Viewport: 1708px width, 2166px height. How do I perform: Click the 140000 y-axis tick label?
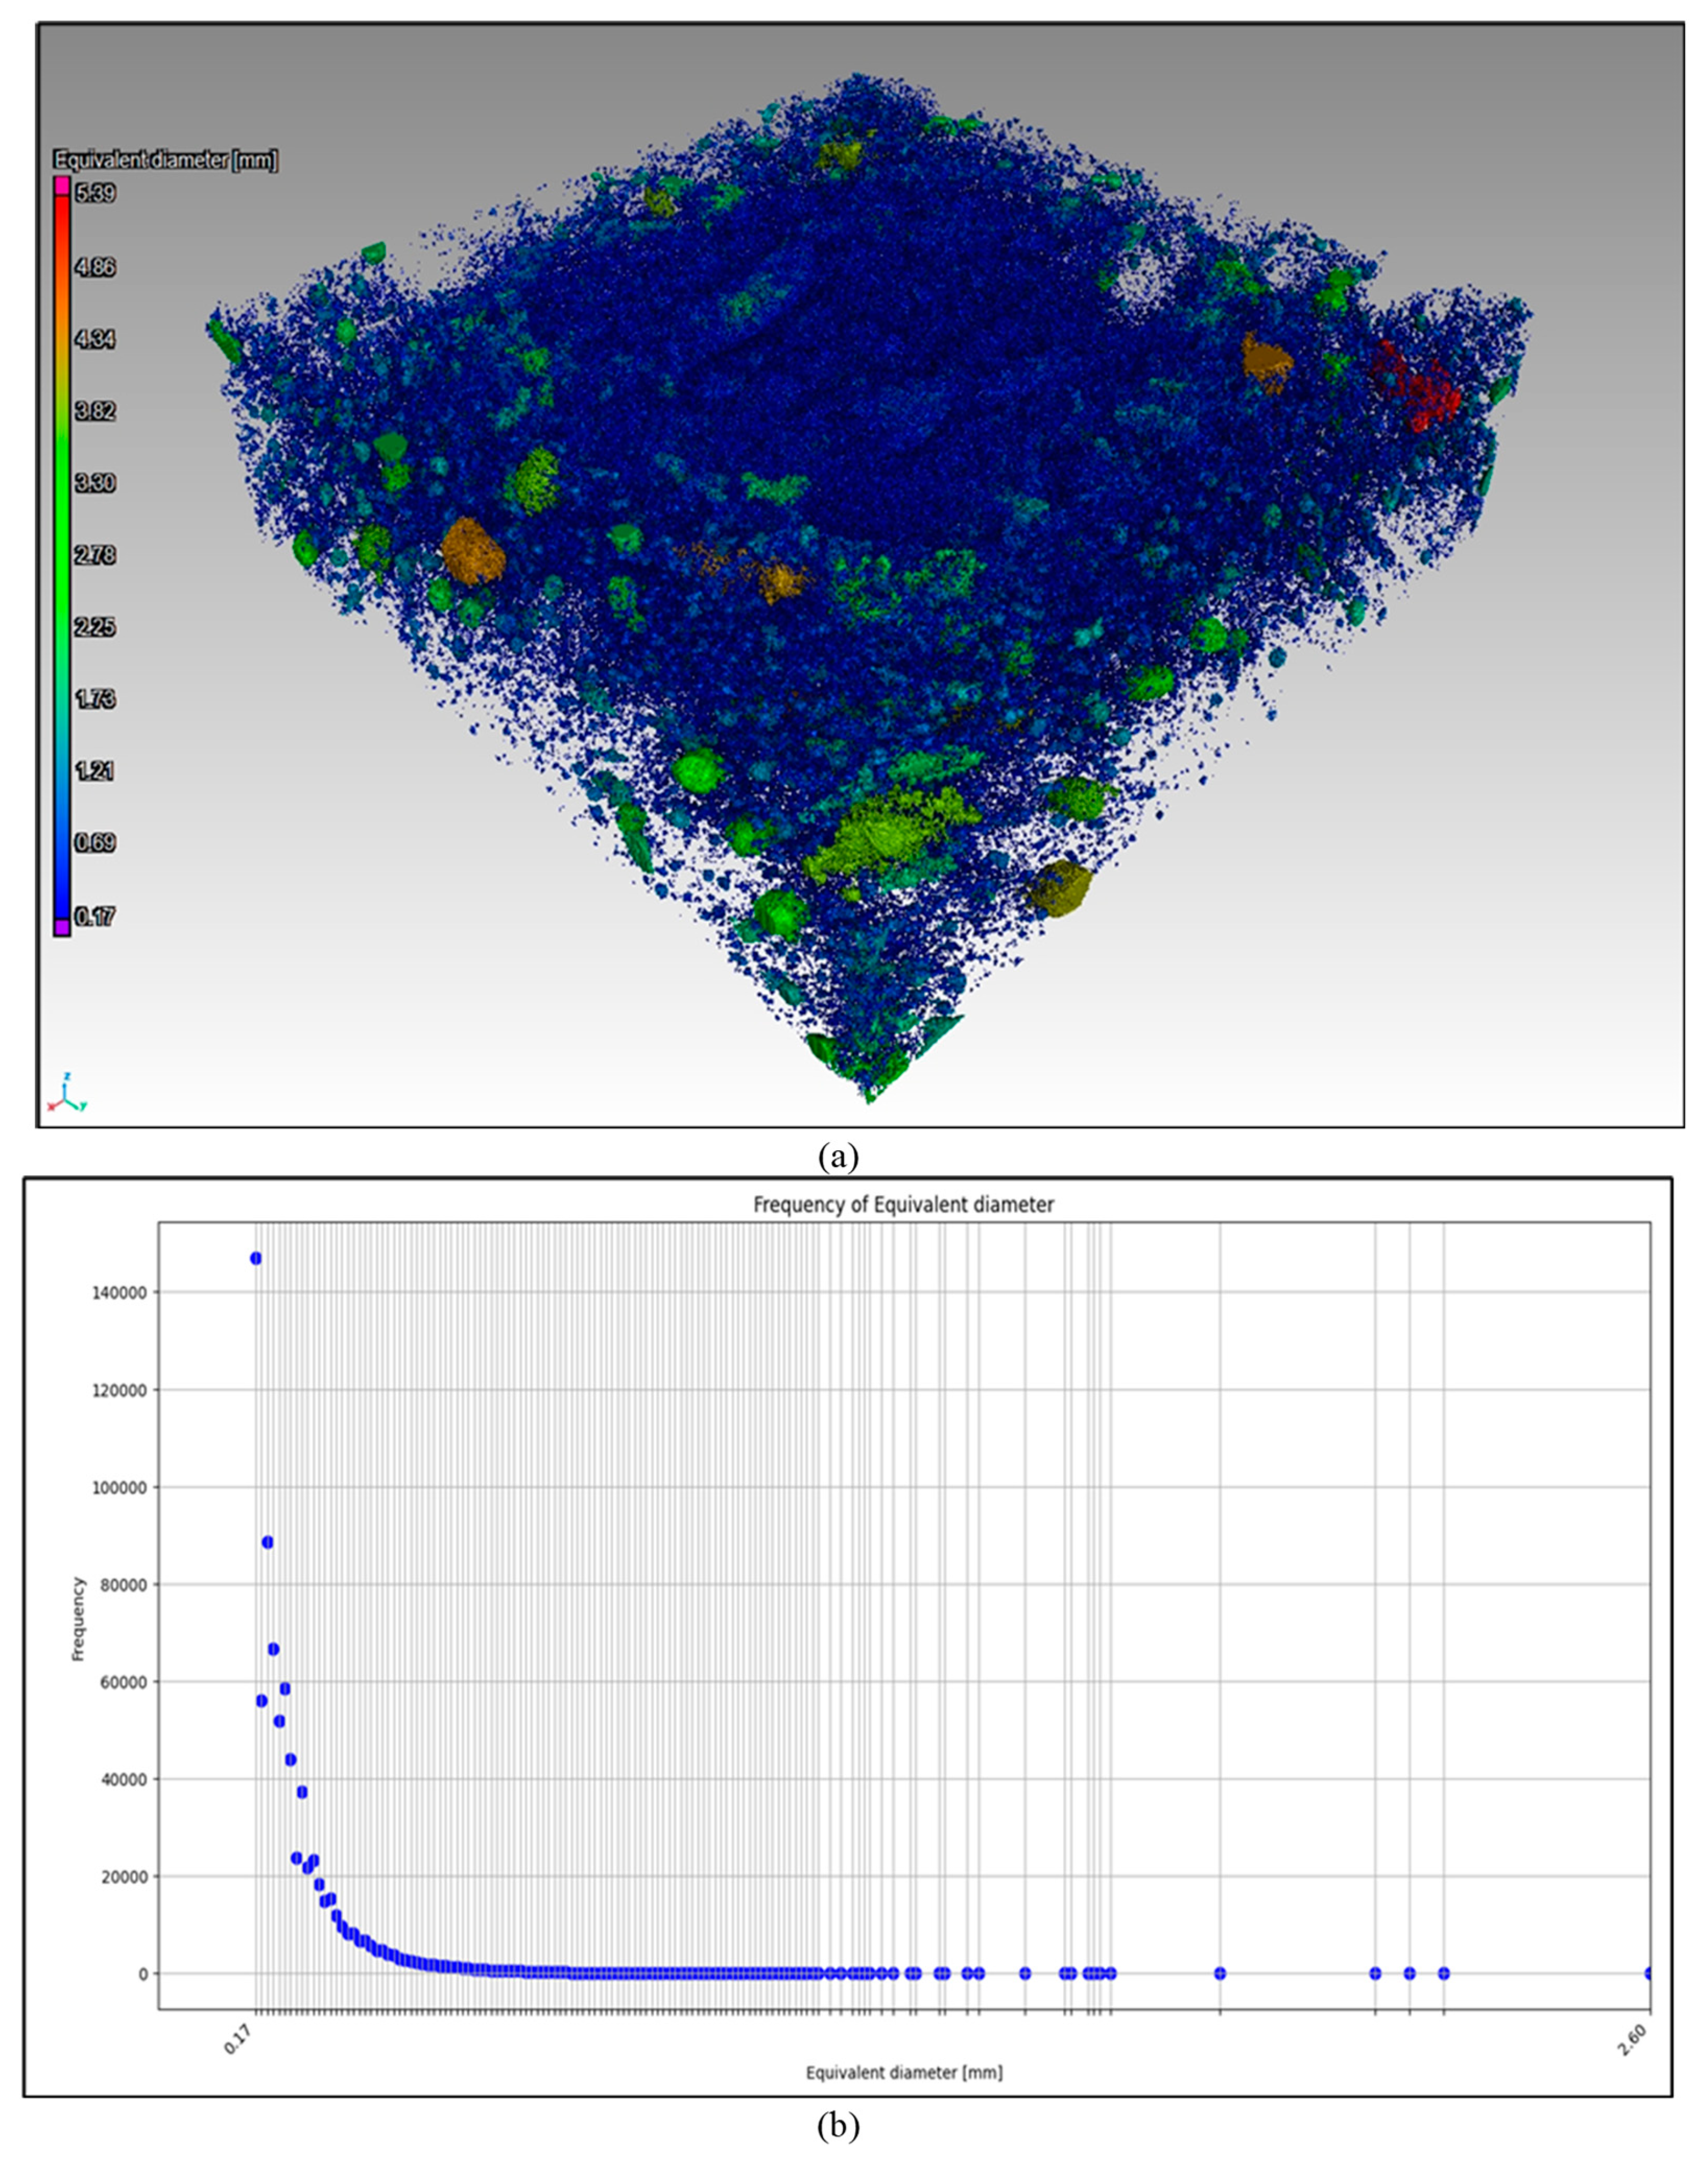(120, 1293)
